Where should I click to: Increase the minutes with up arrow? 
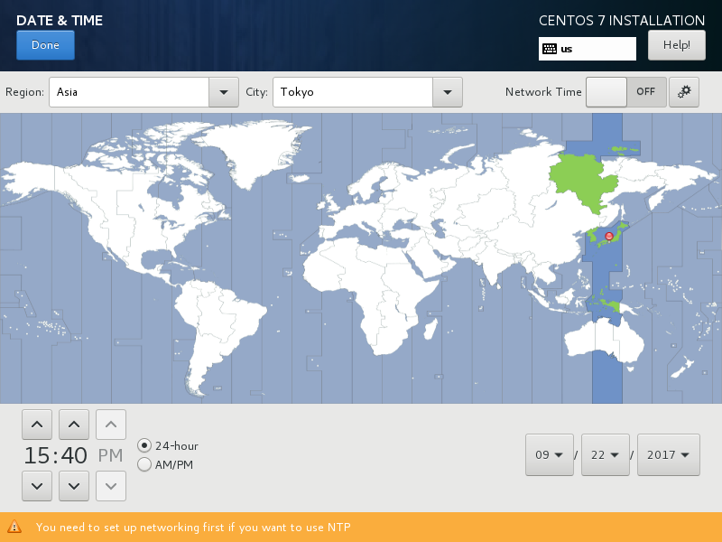point(74,425)
